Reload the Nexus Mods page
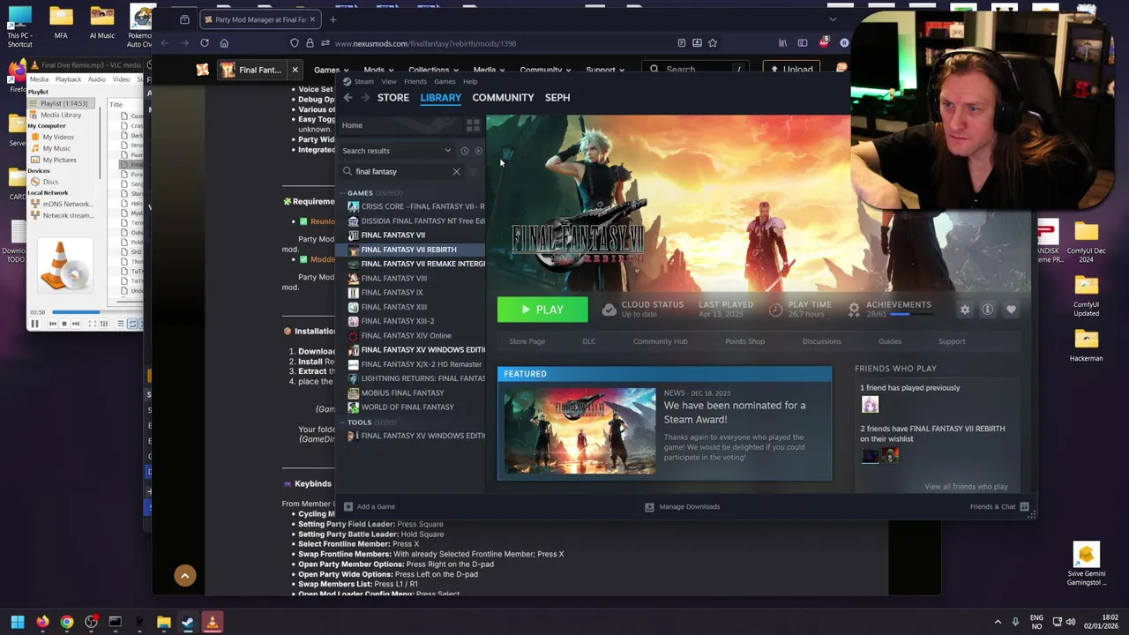Image resolution: width=1129 pixels, height=635 pixels. [205, 43]
